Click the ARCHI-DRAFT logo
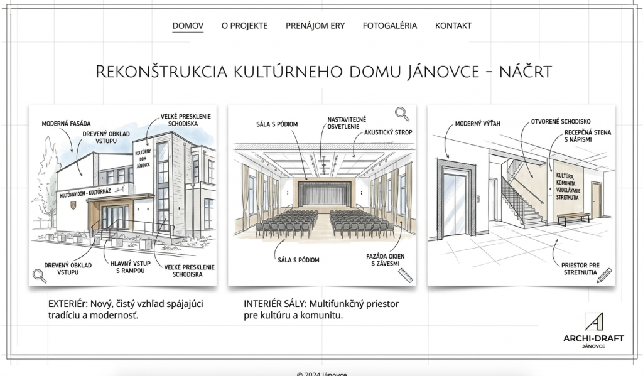 (x=593, y=330)
